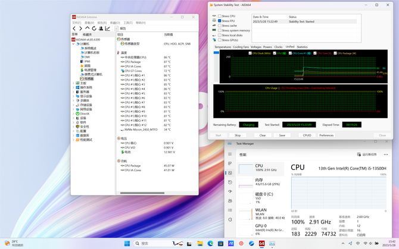Open 工具(T) menu in AIDA64

128,23
